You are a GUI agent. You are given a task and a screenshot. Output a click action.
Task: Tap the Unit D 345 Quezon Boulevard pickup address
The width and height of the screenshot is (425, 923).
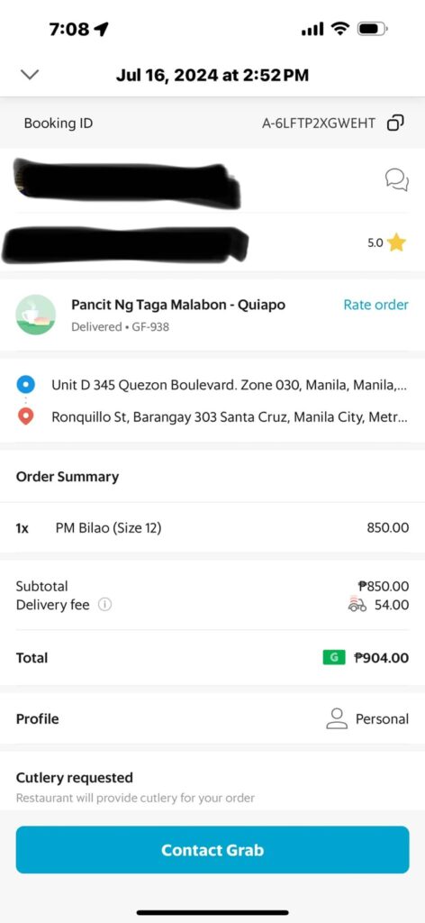coord(229,385)
